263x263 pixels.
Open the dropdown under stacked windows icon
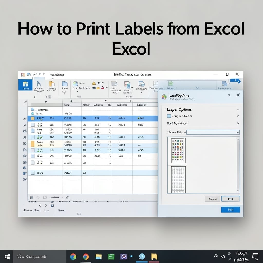(142, 92)
